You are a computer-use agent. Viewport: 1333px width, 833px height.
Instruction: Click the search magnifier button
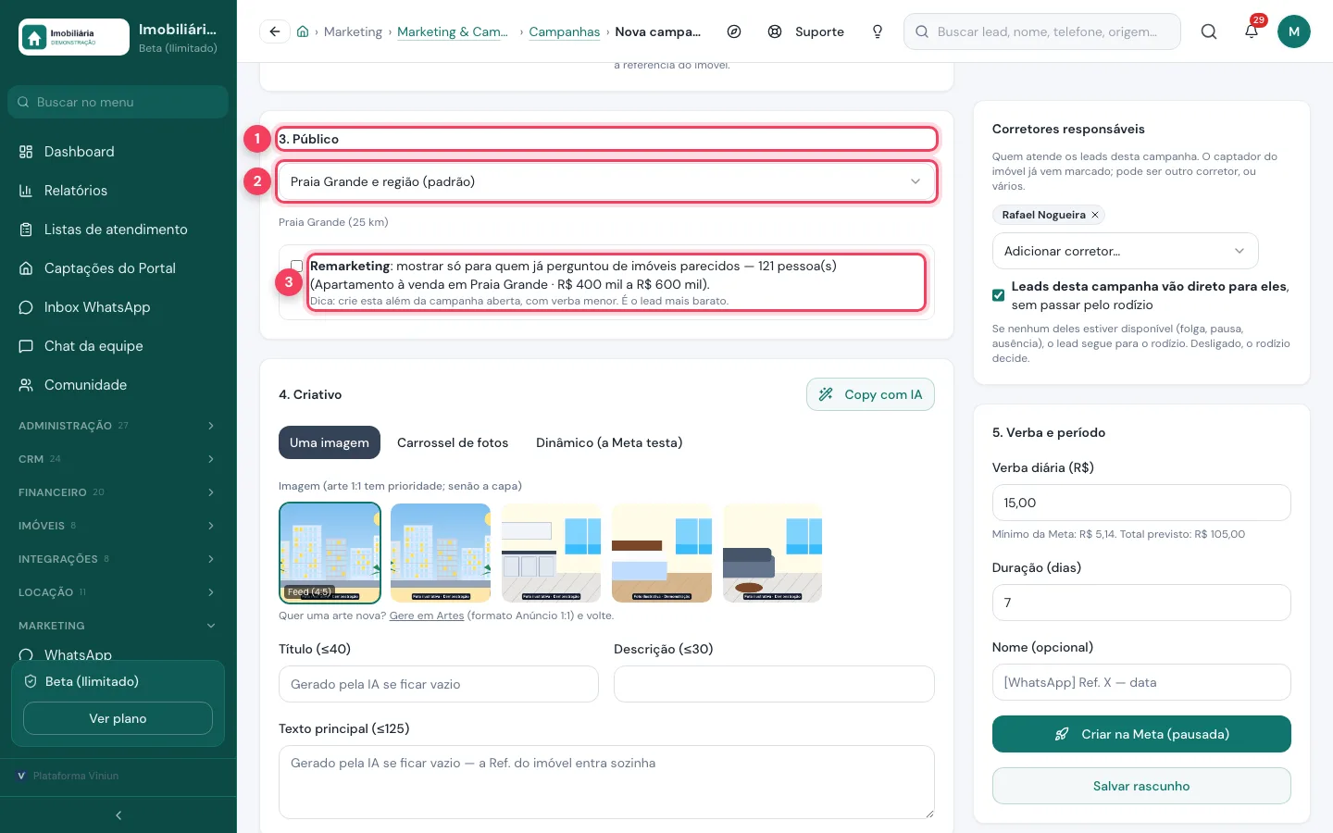pyautogui.click(x=1209, y=31)
